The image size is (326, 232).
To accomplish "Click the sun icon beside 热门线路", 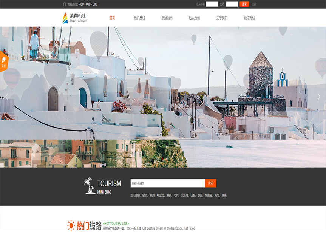I will (x=71, y=226).
